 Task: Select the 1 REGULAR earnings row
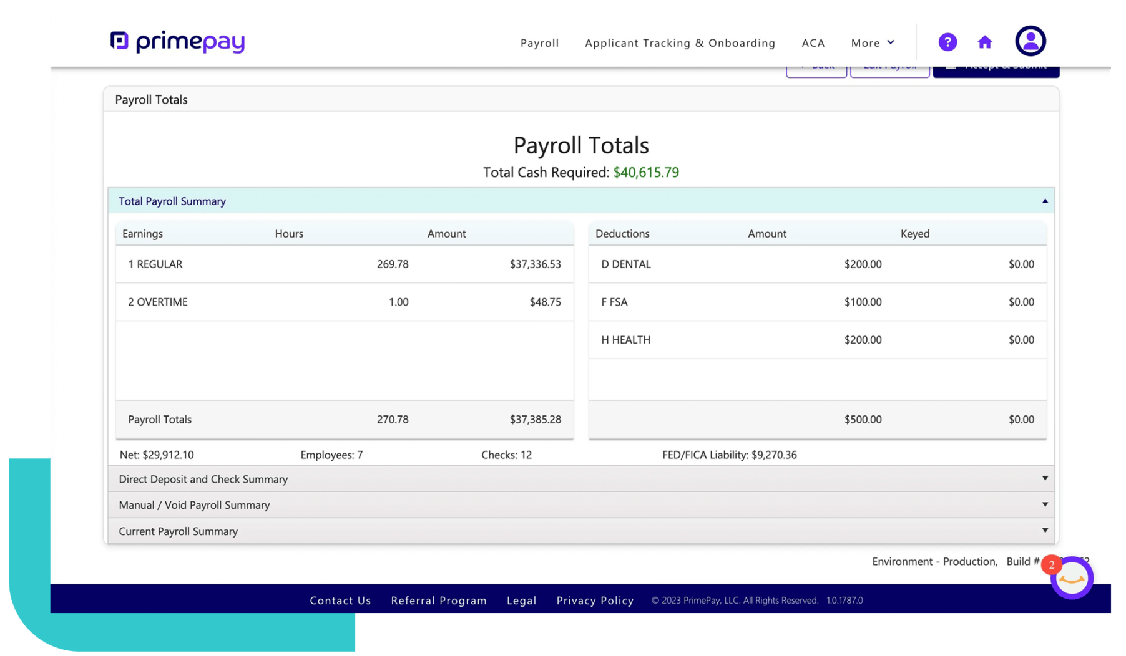(x=344, y=264)
